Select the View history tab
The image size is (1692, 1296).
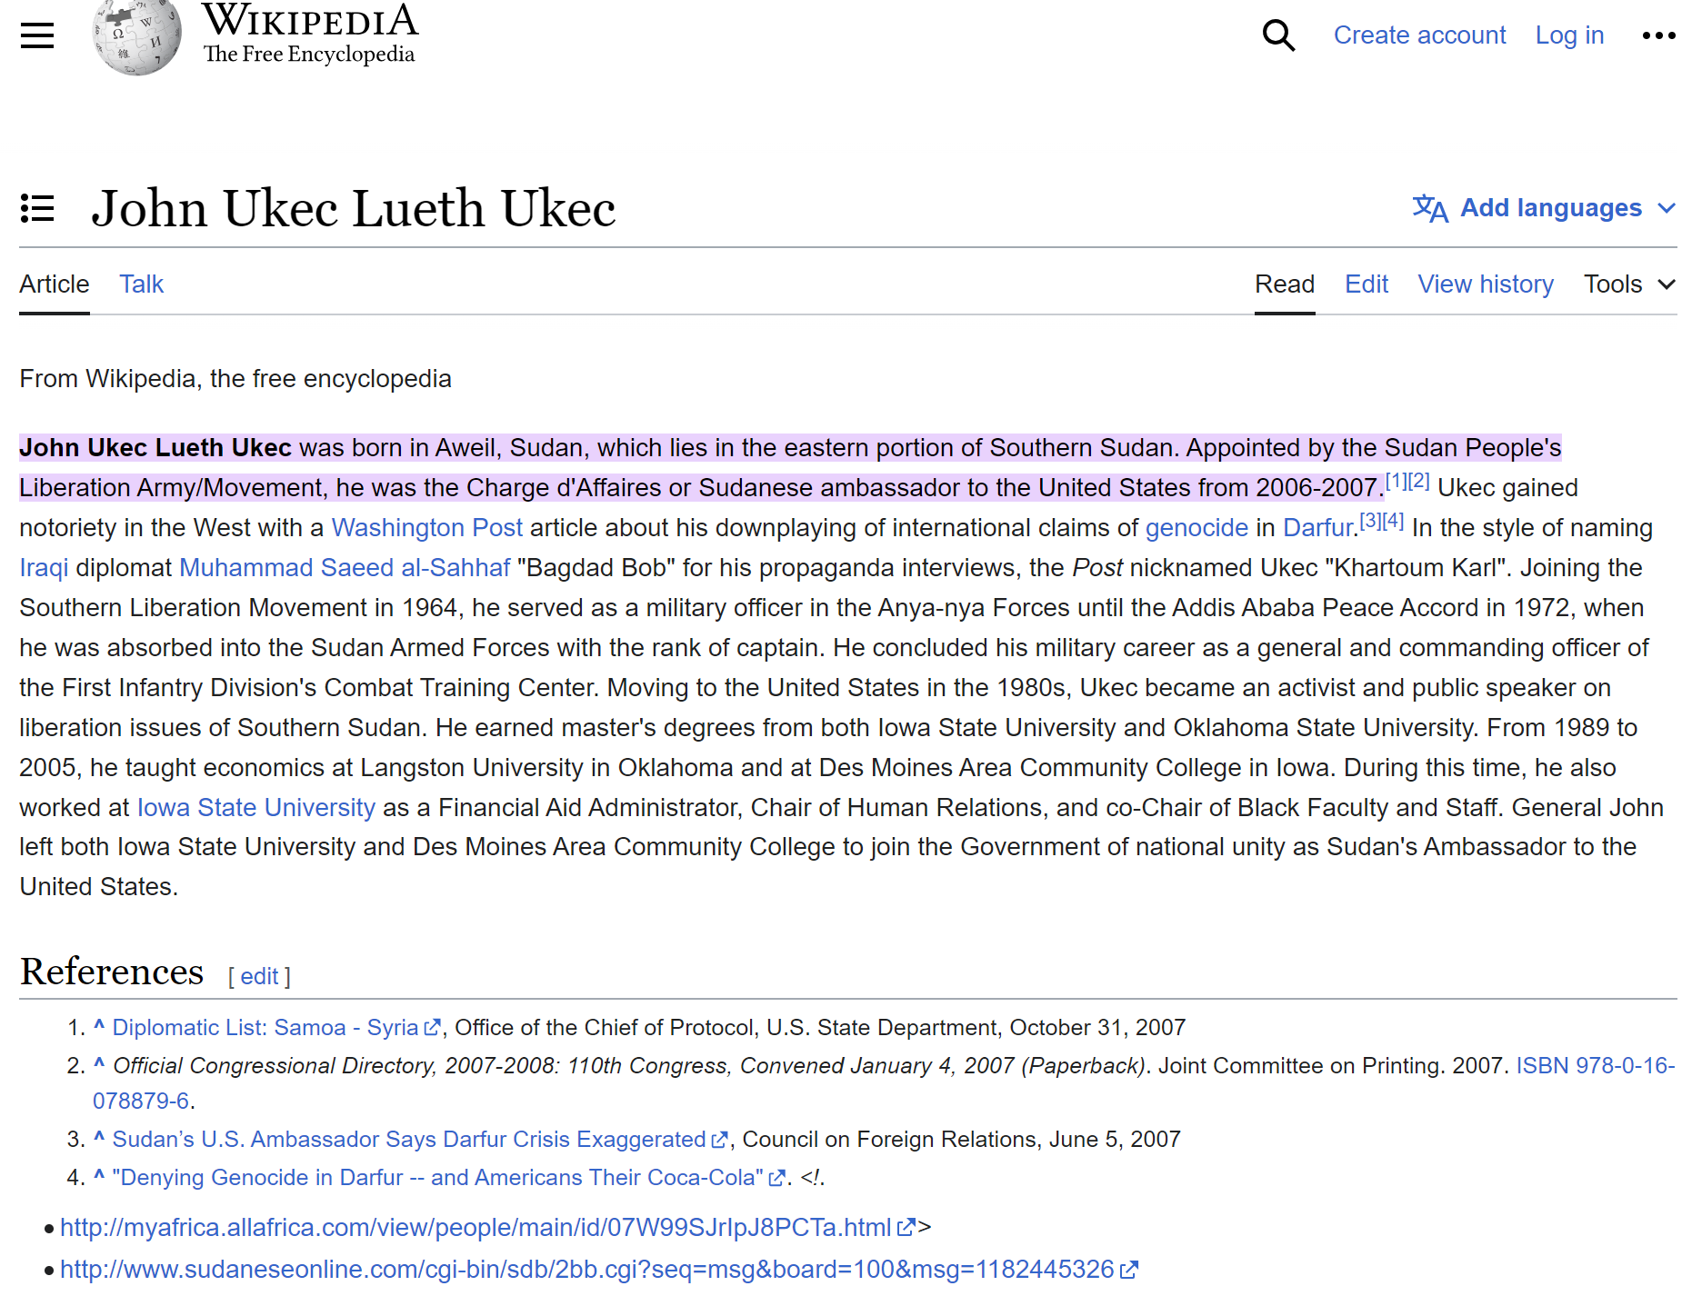click(1486, 284)
